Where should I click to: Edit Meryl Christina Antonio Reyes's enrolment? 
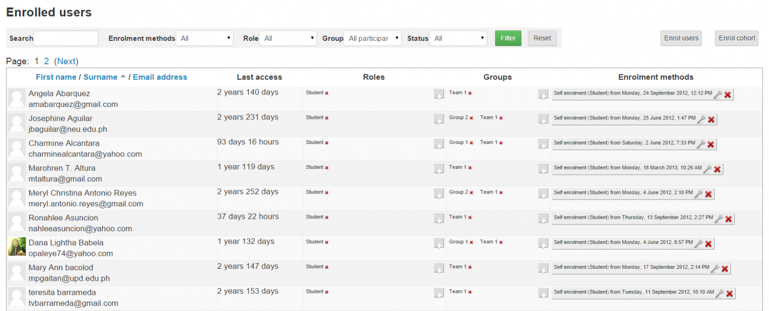[x=699, y=194]
